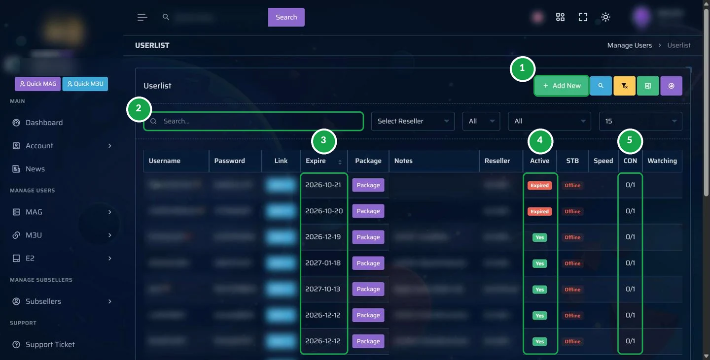Click the purple eye icon button
This screenshot has width=710, height=360.
click(x=671, y=86)
